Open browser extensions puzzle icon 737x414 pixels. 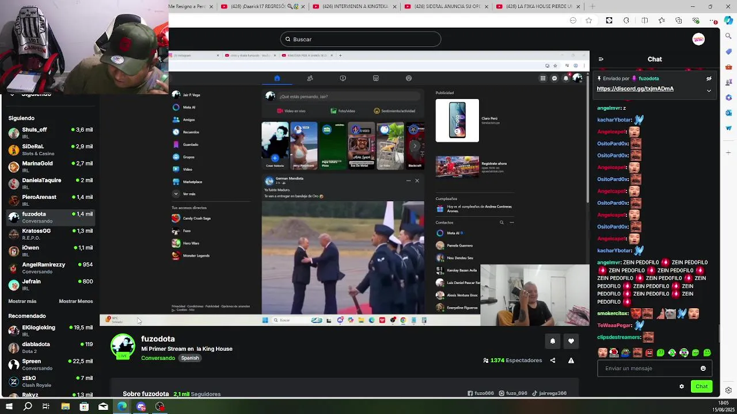click(x=626, y=21)
